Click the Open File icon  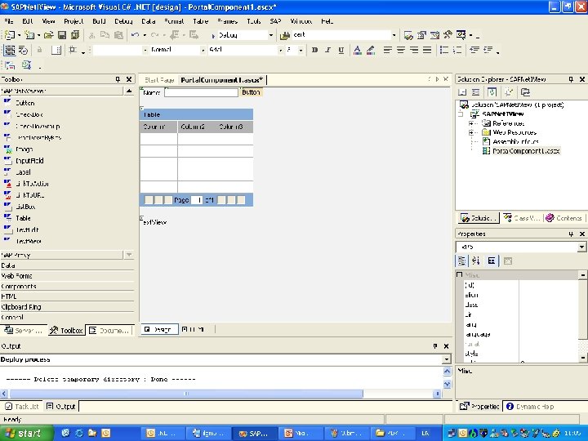click(48, 35)
